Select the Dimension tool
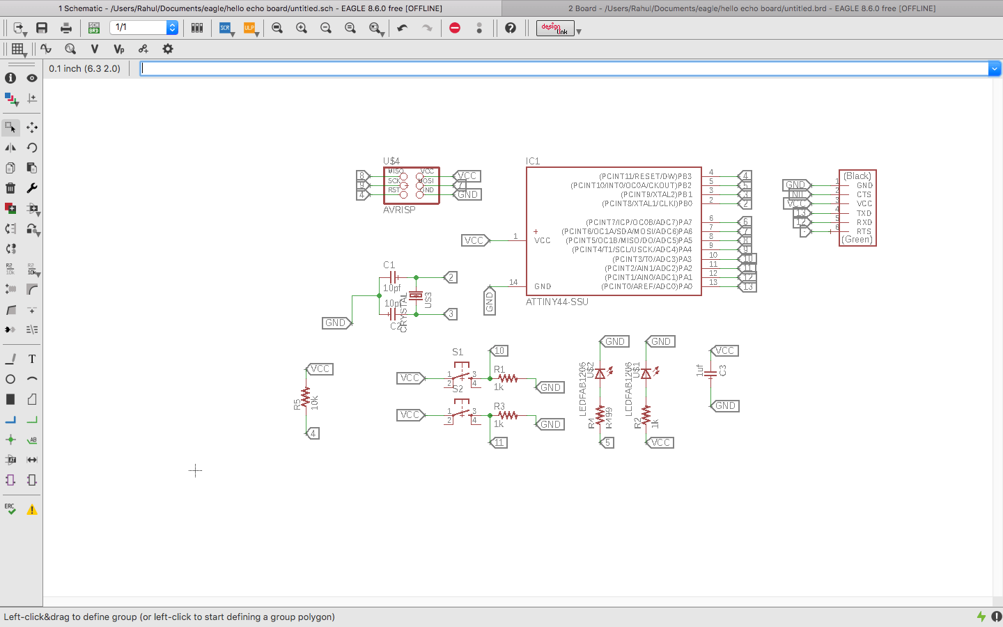1003x627 pixels. click(32, 460)
